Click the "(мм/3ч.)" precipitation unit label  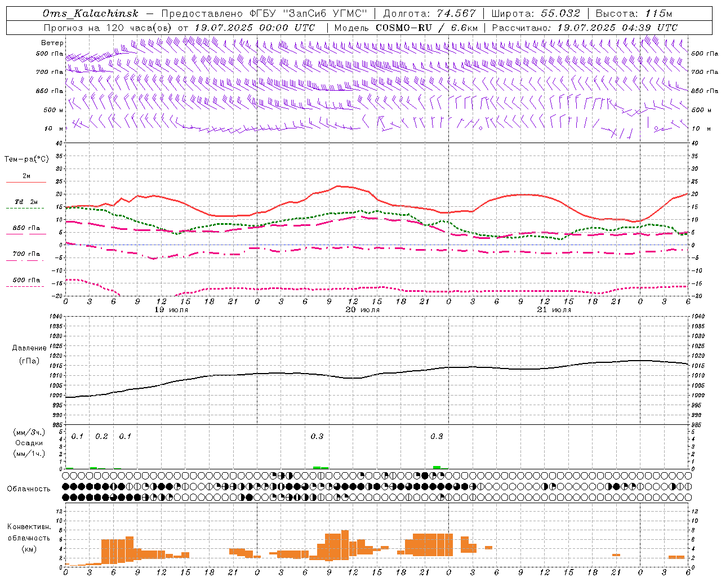click(29, 433)
